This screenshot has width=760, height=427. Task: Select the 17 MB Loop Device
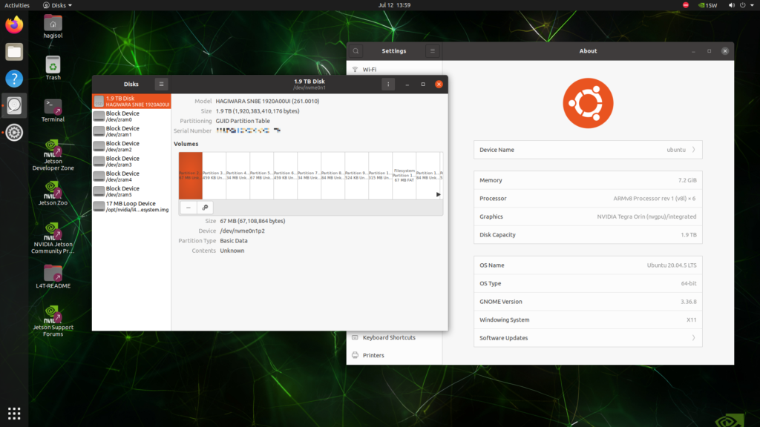[131, 206]
